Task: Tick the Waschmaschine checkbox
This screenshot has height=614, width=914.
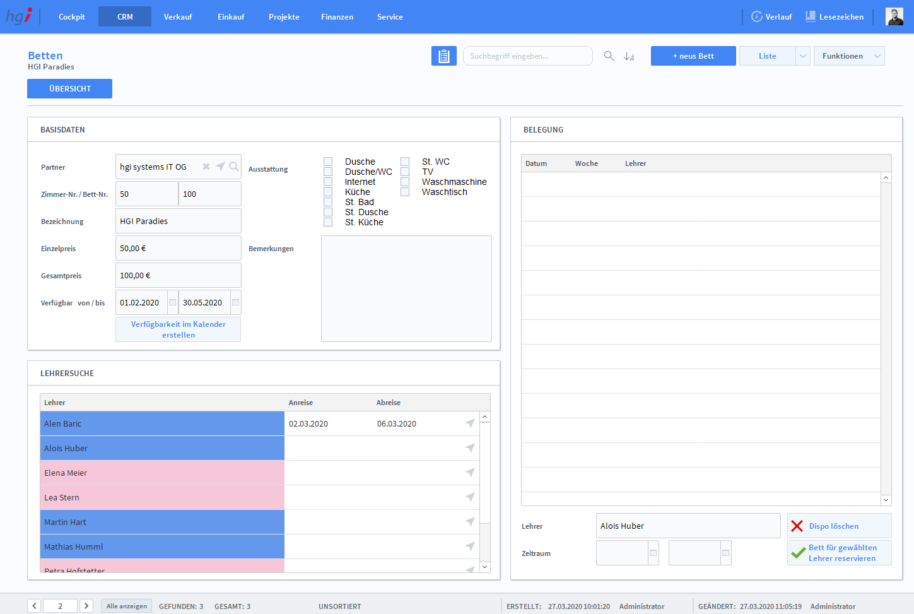Action: [405, 182]
